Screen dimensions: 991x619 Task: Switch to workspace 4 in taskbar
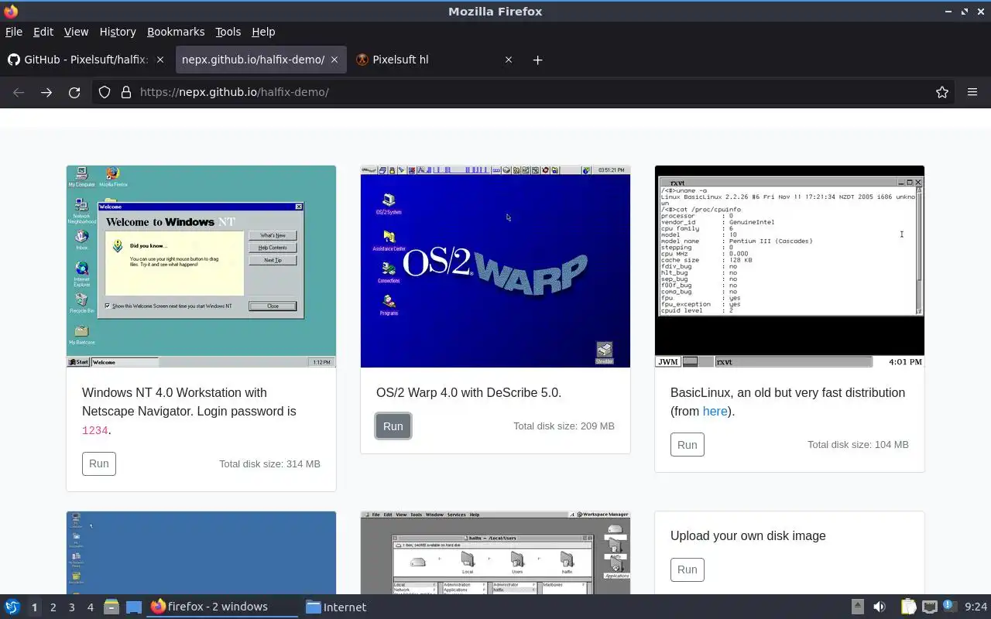90,607
